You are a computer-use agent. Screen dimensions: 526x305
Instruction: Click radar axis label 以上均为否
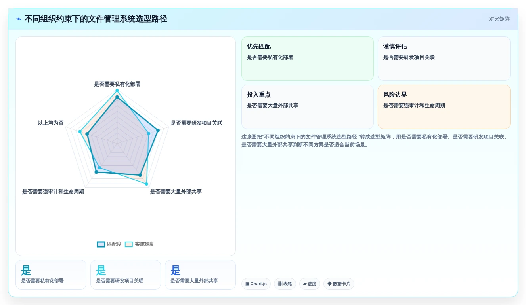coord(50,123)
